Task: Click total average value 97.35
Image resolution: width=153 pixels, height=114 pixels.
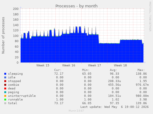Action: [x=115, y=103]
